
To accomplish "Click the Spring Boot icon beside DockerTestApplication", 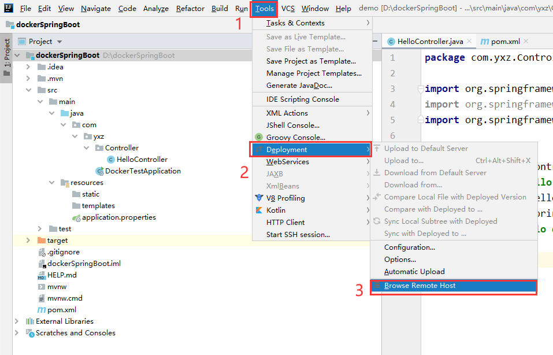I will click(99, 171).
